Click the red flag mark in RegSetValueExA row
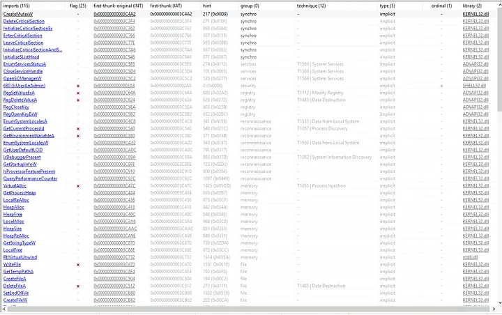 coord(78,93)
